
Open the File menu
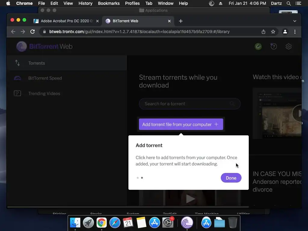point(42,3)
